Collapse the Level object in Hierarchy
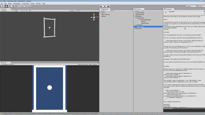Screen dimensions: 205x115 (x=101, y=13)
